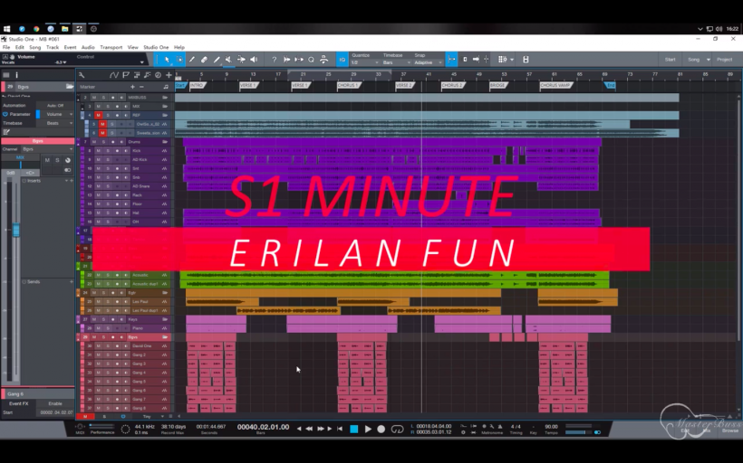Click the MIX output button in inspector

point(20,157)
